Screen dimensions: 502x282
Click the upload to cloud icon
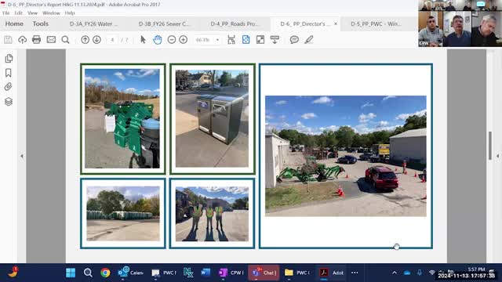click(x=22, y=40)
